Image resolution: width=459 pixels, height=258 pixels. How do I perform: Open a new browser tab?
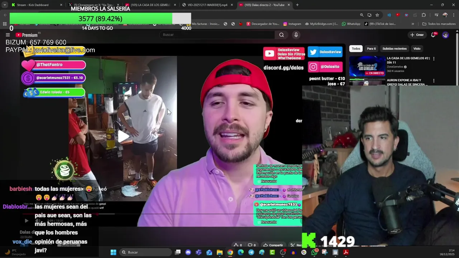click(297, 5)
